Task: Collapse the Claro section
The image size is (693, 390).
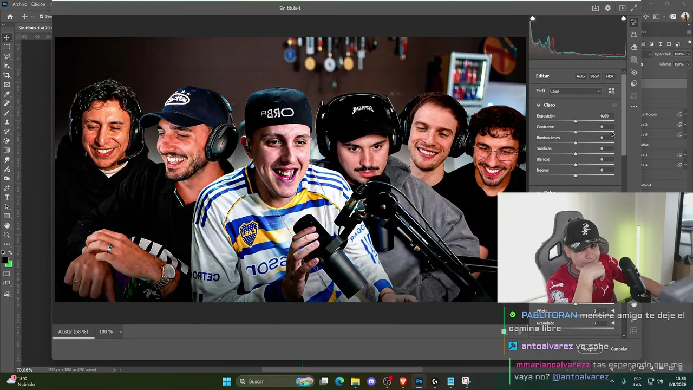Action: click(539, 105)
